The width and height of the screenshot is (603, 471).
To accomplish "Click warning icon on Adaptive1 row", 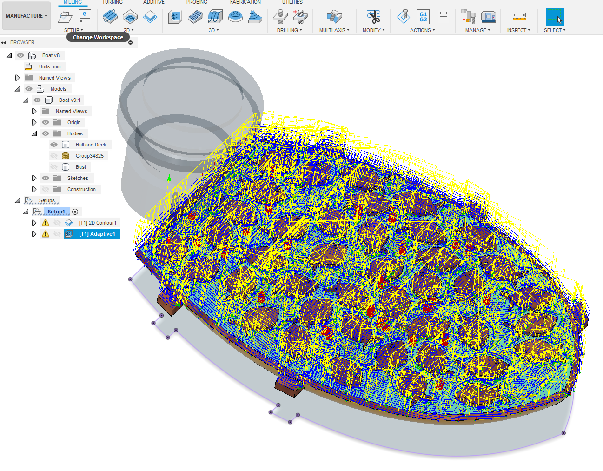I will [x=46, y=234].
